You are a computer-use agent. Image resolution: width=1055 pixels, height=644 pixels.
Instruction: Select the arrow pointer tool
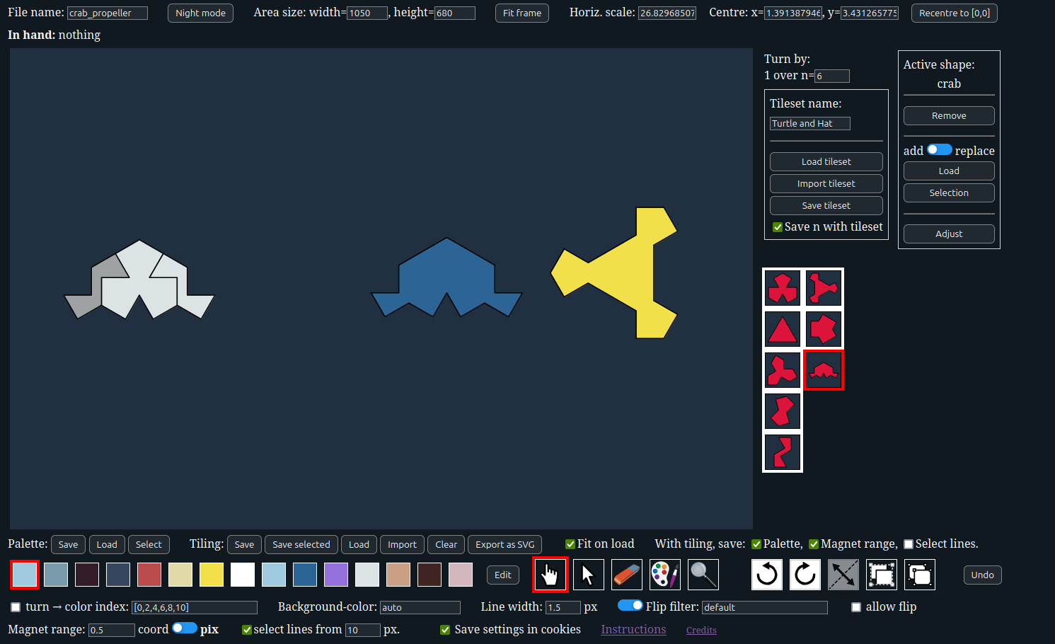pyautogui.click(x=588, y=575)
